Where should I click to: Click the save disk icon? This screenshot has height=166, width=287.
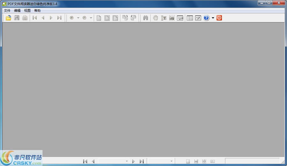click(17, 18)
